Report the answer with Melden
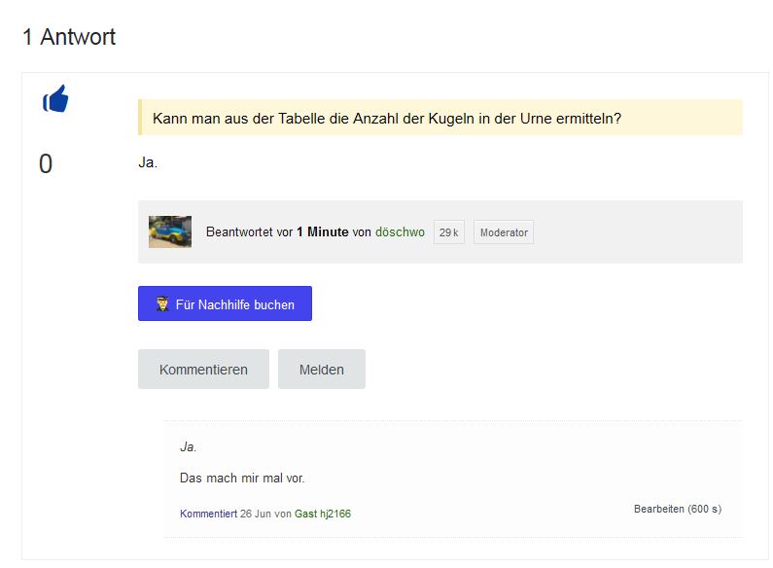 pyautogui.click(x=322, y=370)
